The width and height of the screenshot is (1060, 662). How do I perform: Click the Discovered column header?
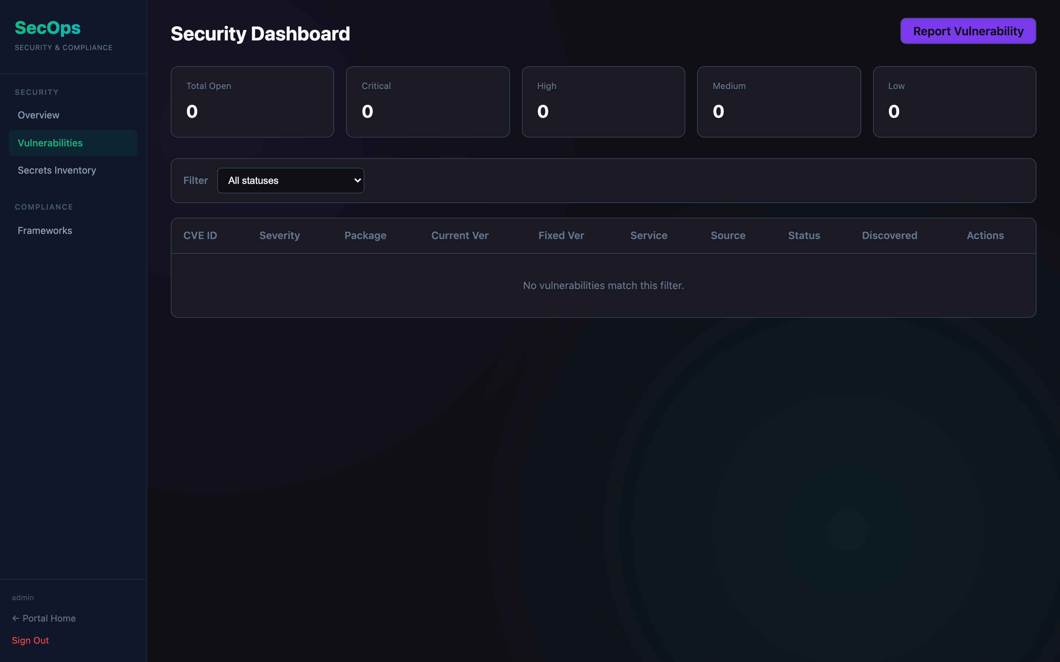pyautogui.click(x=889, y=235)
